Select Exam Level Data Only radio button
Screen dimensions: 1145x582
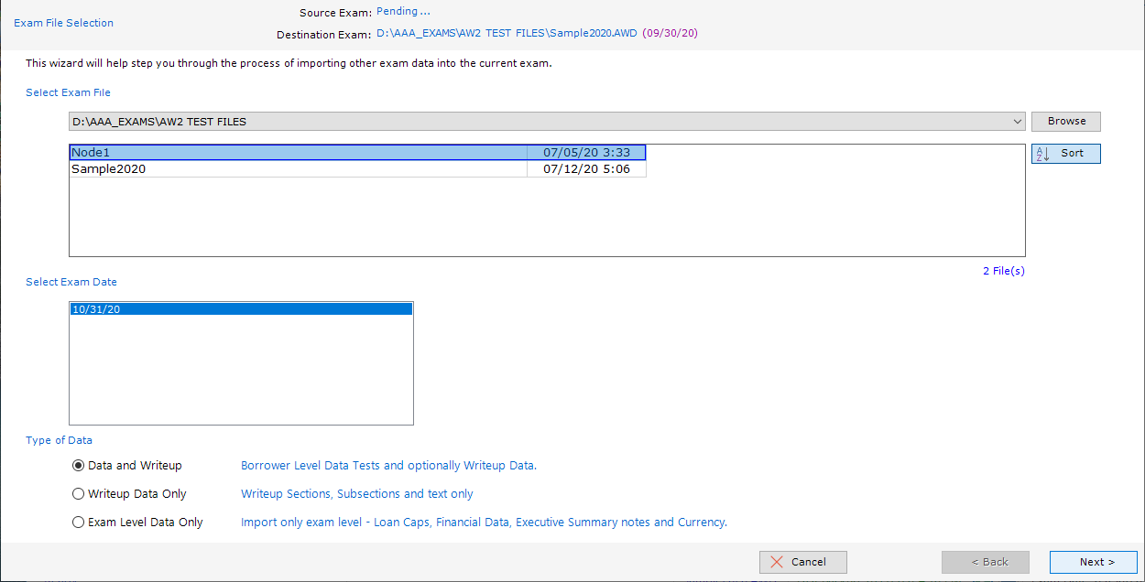pyautogui.click(x=78, y=523)
